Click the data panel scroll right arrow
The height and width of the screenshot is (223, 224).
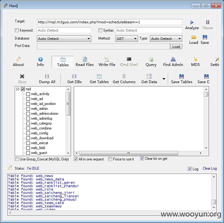tap(201, 153)
